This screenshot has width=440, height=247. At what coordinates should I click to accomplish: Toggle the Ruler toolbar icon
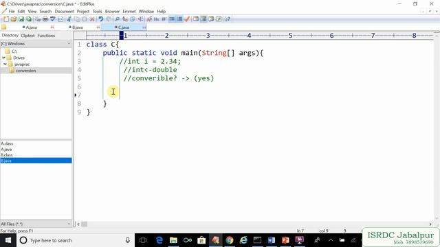(179, 19)
